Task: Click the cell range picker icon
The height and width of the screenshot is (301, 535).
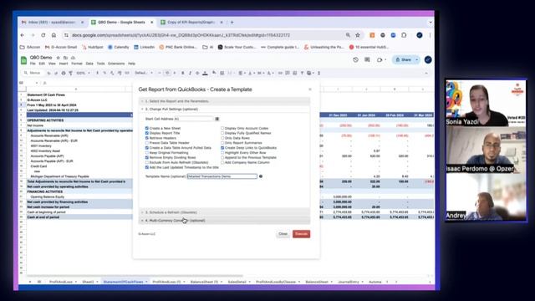Action: point(217,119)
